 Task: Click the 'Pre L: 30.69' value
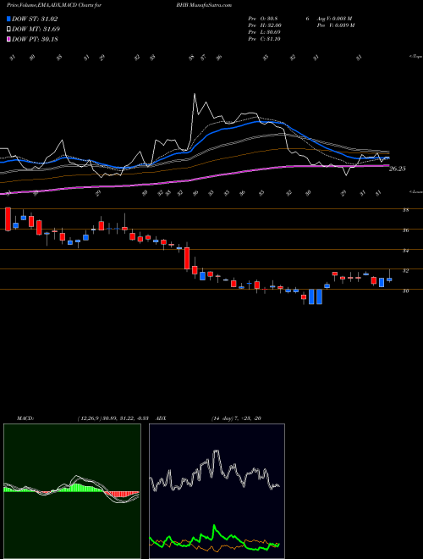266,32
